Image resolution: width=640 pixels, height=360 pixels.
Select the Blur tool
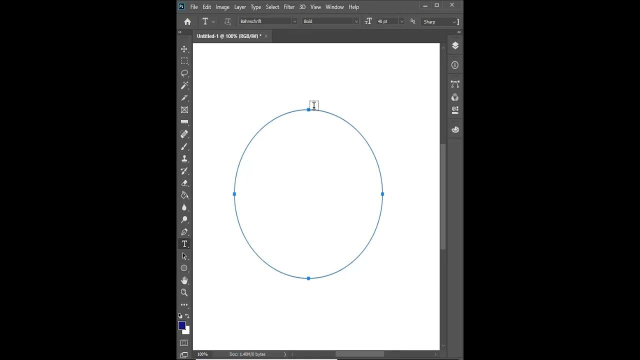pos(184,207)
